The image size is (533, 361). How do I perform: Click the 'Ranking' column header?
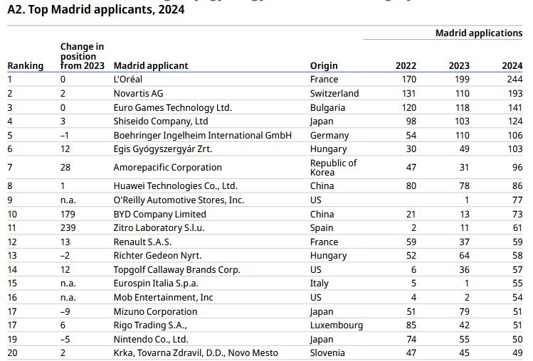click(26, 65)
